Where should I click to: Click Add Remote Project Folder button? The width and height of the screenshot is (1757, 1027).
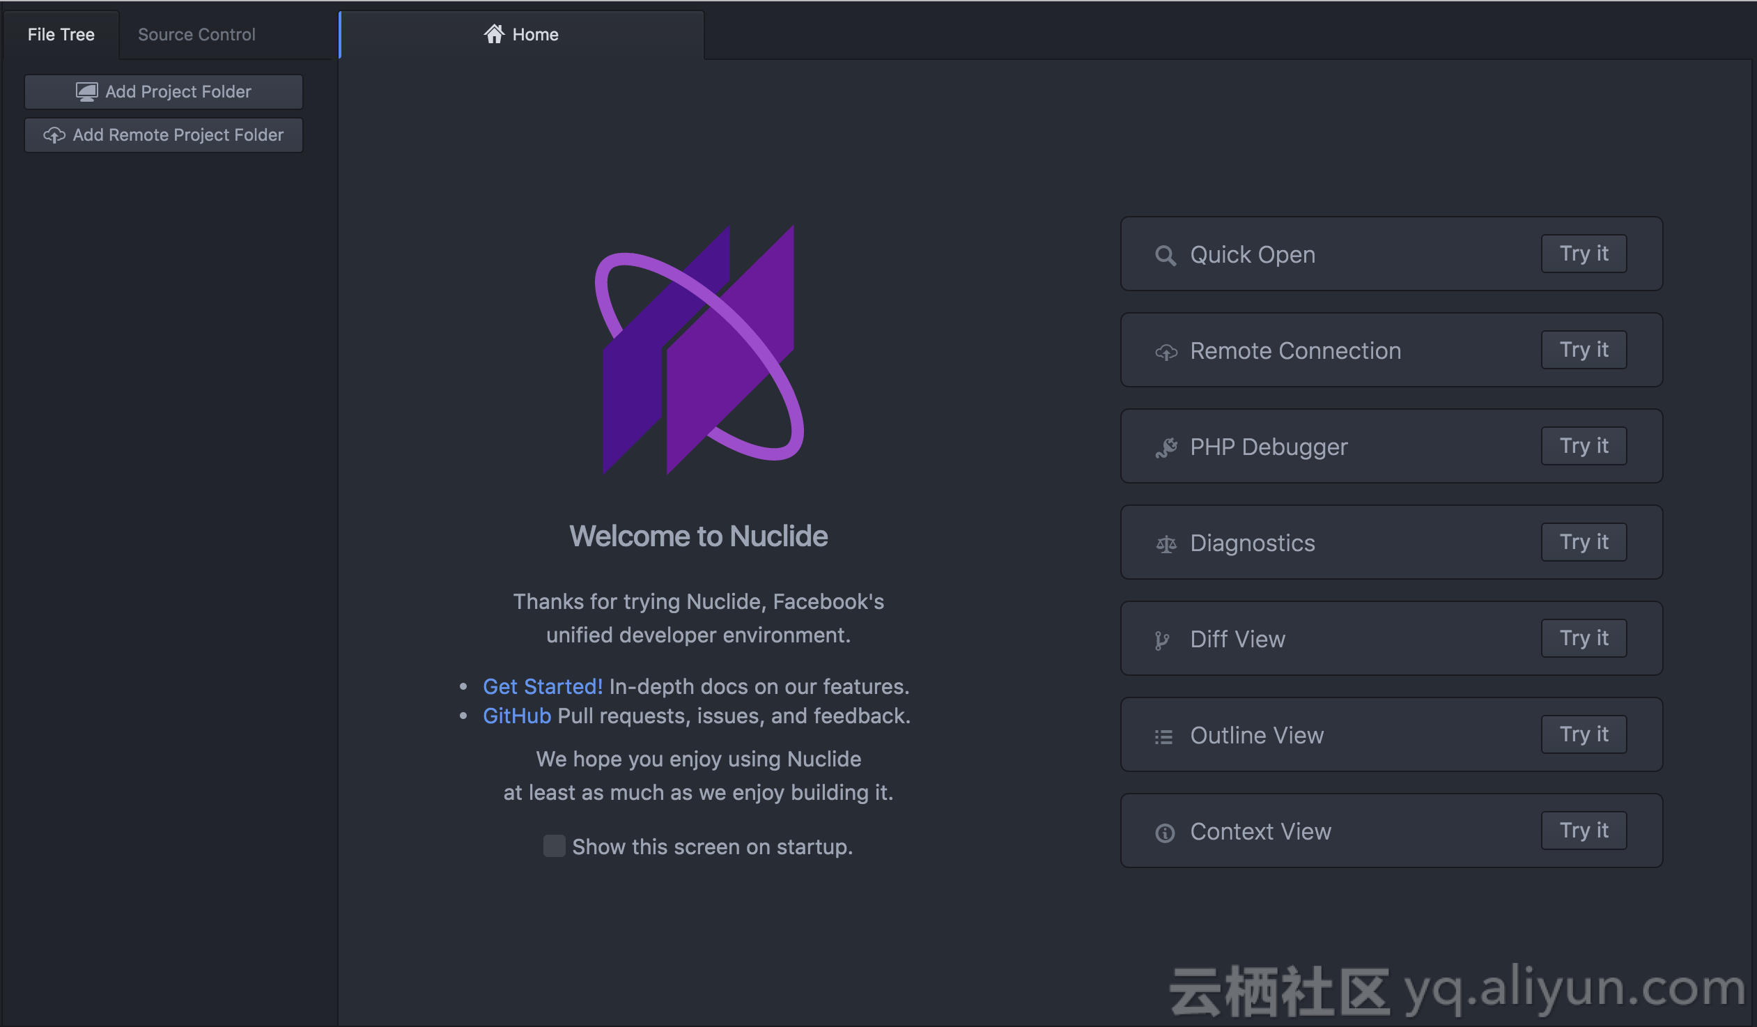pyautogui.click(x=164, y=134)
